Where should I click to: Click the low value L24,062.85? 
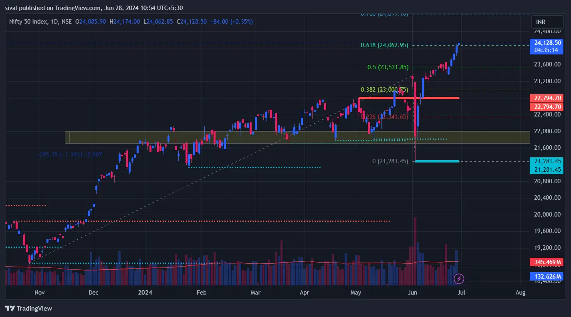(x=158, y=22)
